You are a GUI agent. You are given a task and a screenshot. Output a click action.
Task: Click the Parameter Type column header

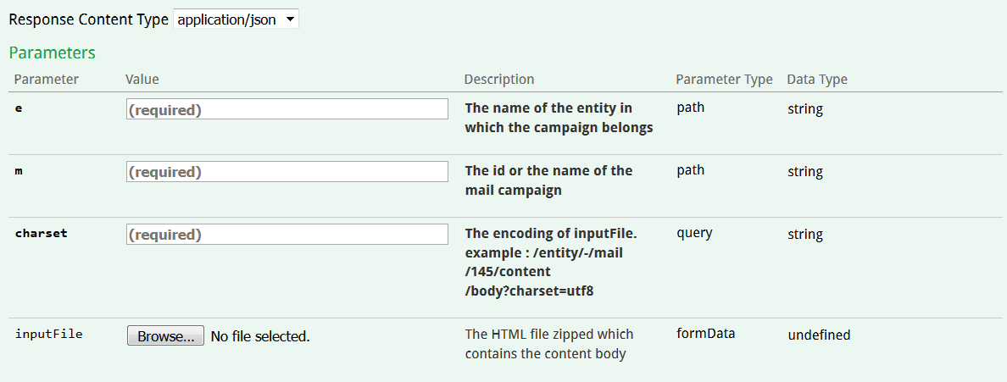724,80
